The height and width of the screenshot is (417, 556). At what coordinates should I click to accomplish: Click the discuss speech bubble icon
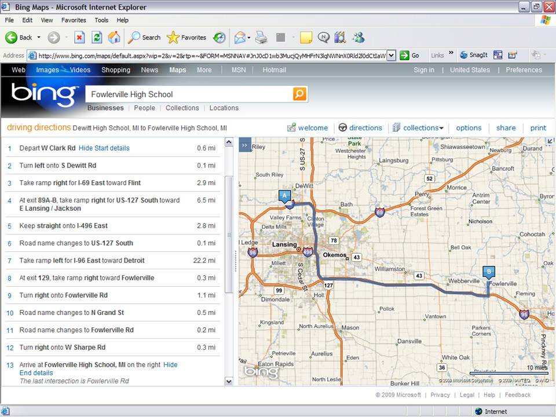[323, 37]
